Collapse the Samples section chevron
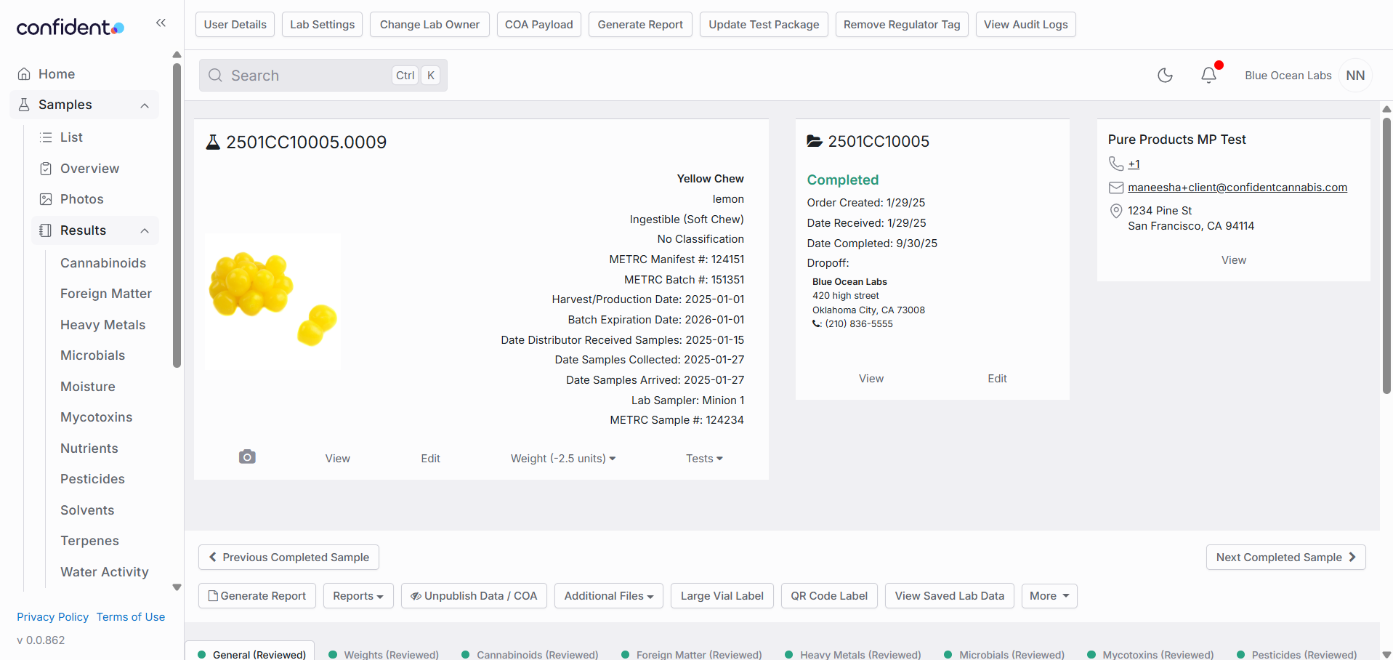The height and width of the screenshot is (660, 1393). (x=145, y=105)
